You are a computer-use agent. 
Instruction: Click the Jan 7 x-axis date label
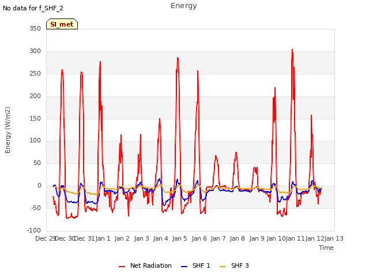[x=218, y=238]
